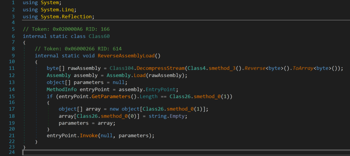Click the ReverseAssemblyLoad method name
The width and height of the screenshot is (350, 156).
coord(126,56)
